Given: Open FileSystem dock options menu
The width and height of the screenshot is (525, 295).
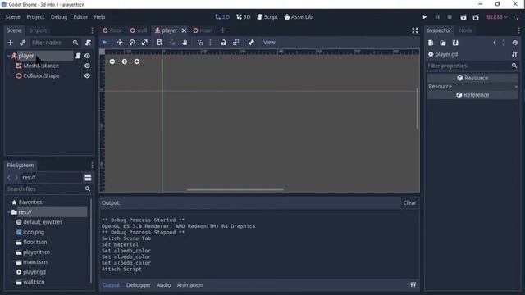Looking at the screenshot, I should coord(92,166).
